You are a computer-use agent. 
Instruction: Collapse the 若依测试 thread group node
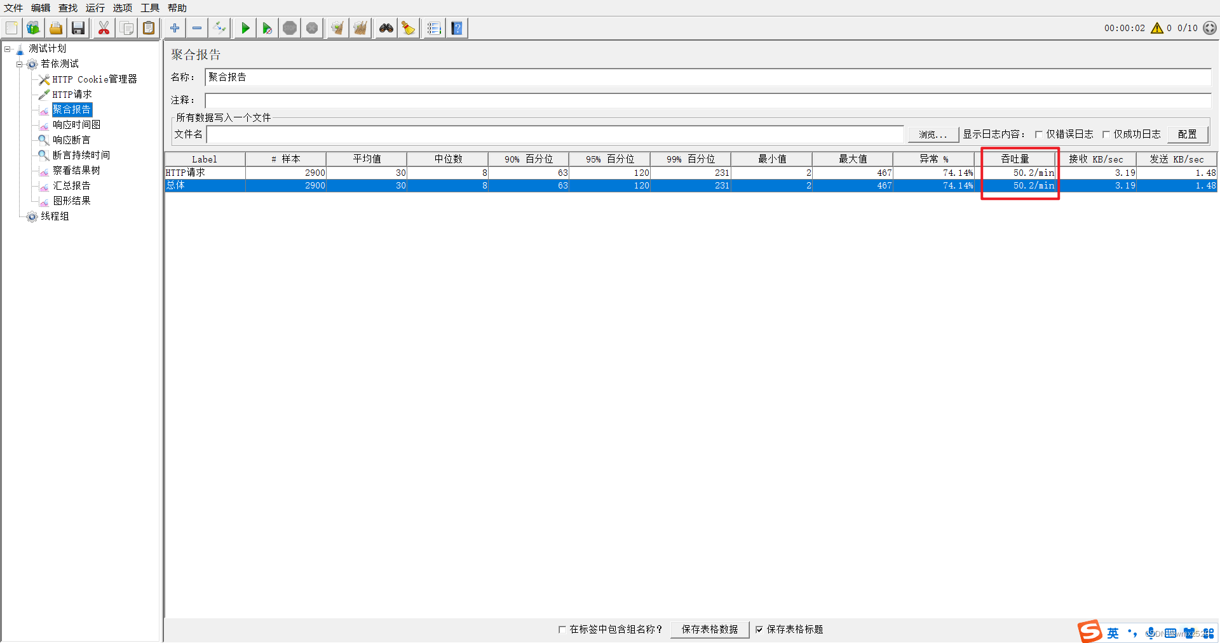coord(19,64)
